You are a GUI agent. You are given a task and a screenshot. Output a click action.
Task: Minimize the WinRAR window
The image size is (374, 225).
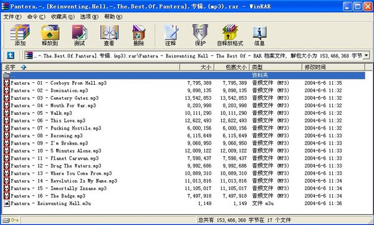point(347,6)
